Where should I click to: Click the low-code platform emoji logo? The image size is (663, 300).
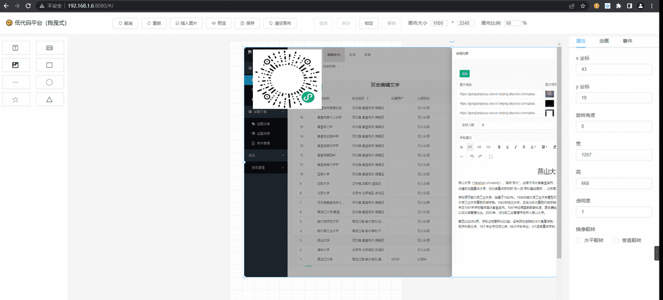pyautogui.click(x=9, y=23)
